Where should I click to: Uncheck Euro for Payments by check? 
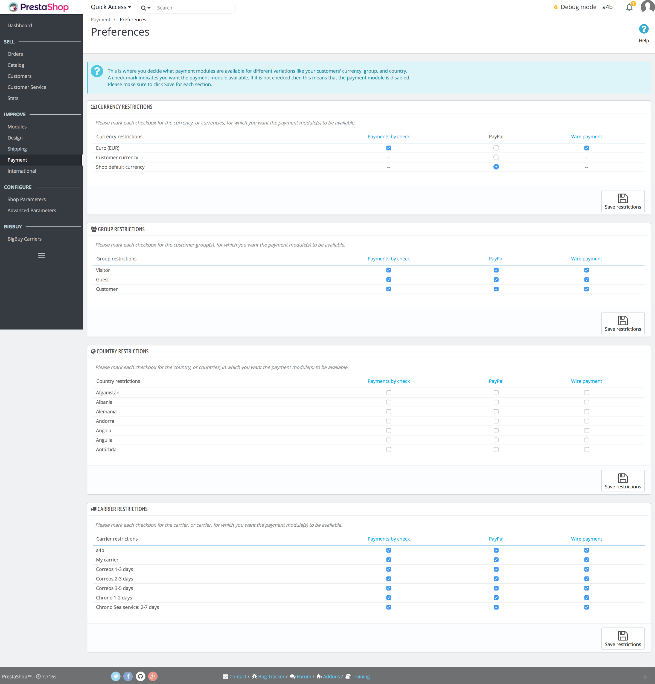point(389,148)
